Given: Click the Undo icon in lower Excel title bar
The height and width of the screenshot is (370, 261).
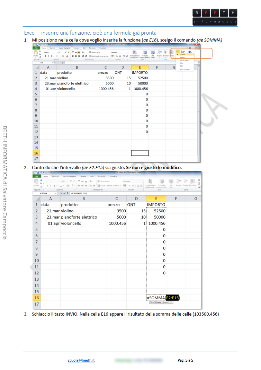Looking at the screenshot, I should pos(41,173).
